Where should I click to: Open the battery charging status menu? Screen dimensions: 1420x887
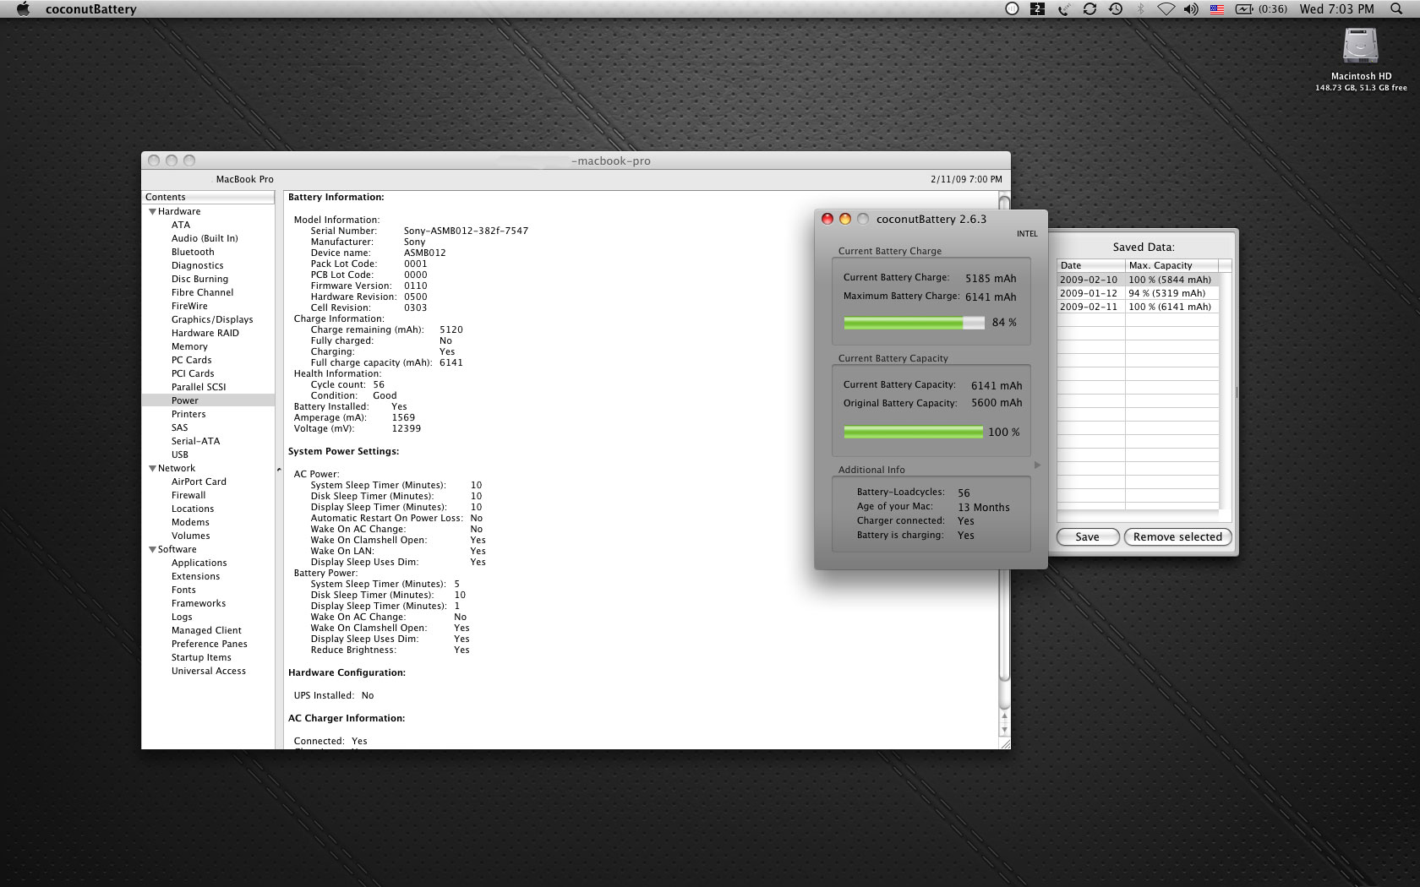(x=1261, y=9)
